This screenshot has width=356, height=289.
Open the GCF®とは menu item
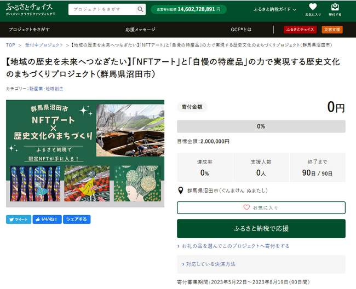[241, 30]
